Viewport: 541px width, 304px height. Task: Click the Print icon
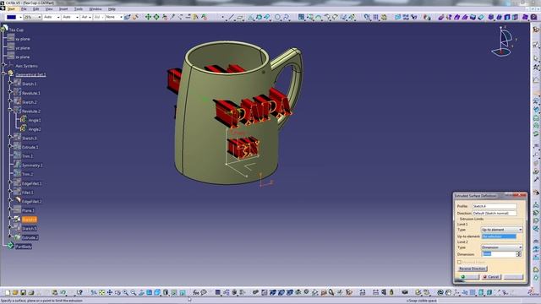pos(31,293)
